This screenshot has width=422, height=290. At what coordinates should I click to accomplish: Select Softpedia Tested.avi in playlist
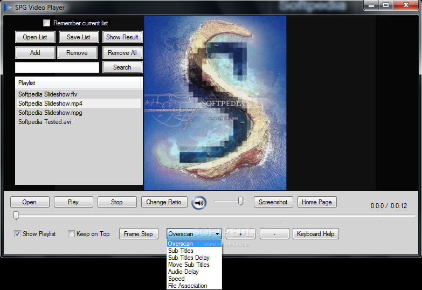click(x=79, y=122)
